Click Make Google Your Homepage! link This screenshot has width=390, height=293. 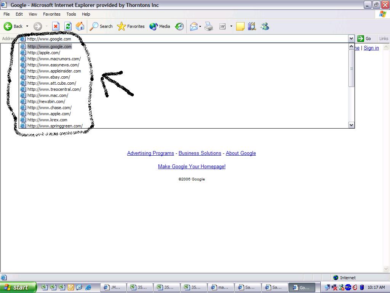pos(192,166)
